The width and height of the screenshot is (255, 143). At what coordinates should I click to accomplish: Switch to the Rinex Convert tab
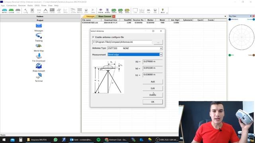pos(104,16)
